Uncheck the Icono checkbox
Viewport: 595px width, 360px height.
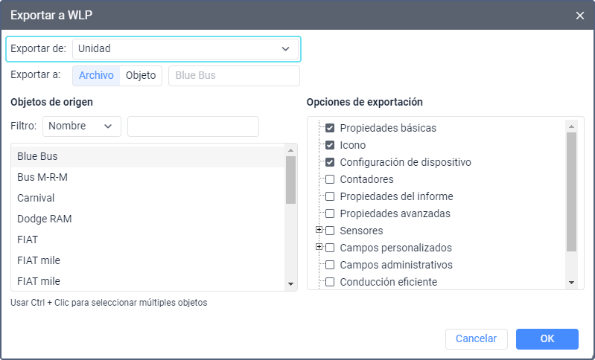click(x=330, y=145)
